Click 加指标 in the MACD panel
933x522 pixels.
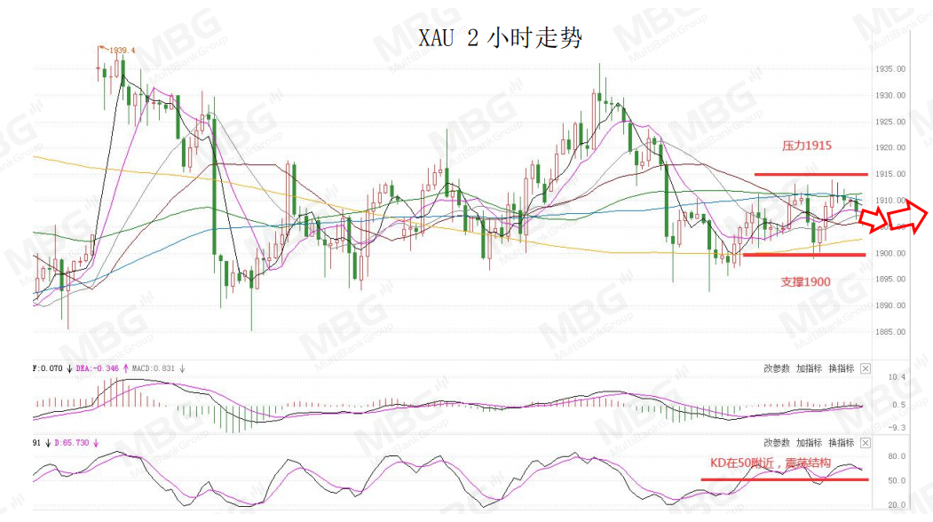tap(809, 368)
